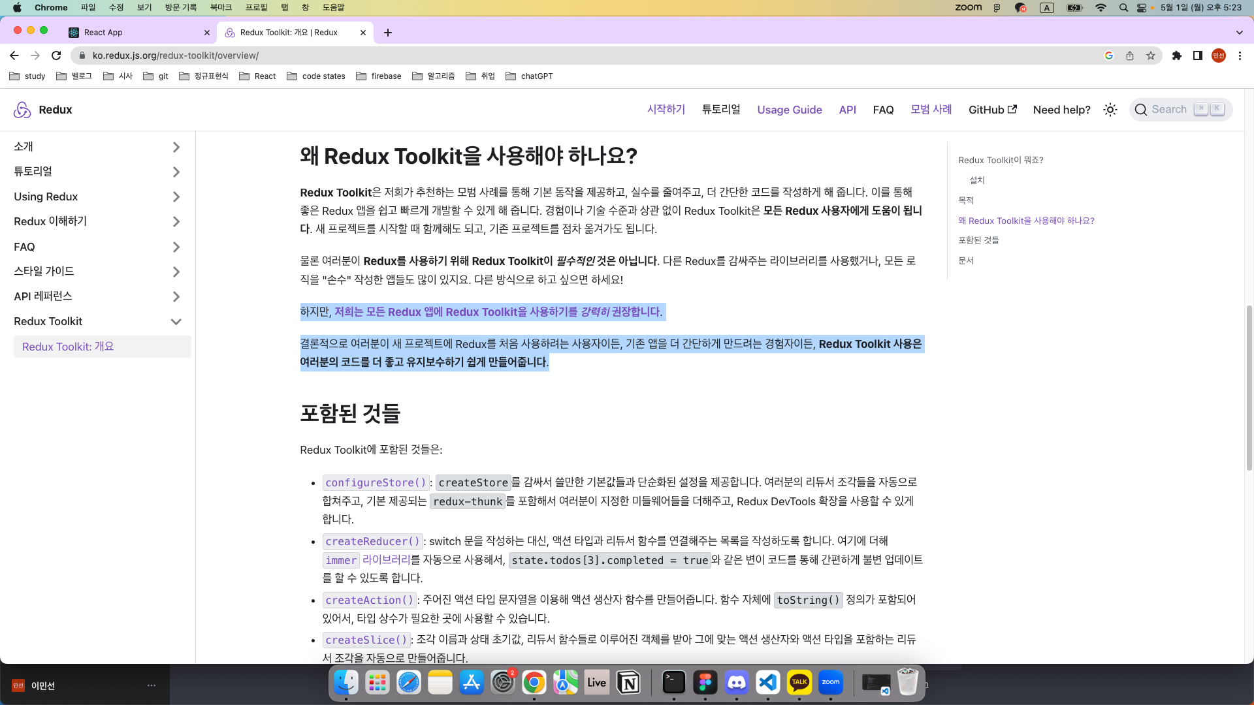Open Notion from the dock
This screenshot has width=1254, height=705.
point(628,683)
